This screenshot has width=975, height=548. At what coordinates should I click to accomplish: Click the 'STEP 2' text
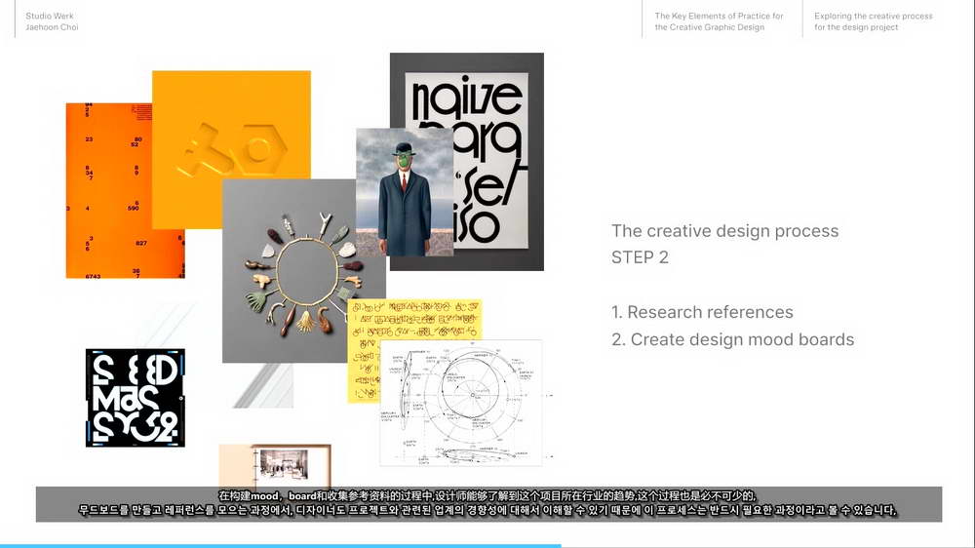click(640, 257)
